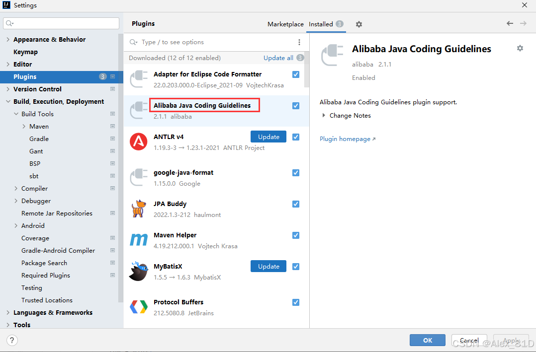
Task: Expand the Editor settings node
Action: [8, 64]
